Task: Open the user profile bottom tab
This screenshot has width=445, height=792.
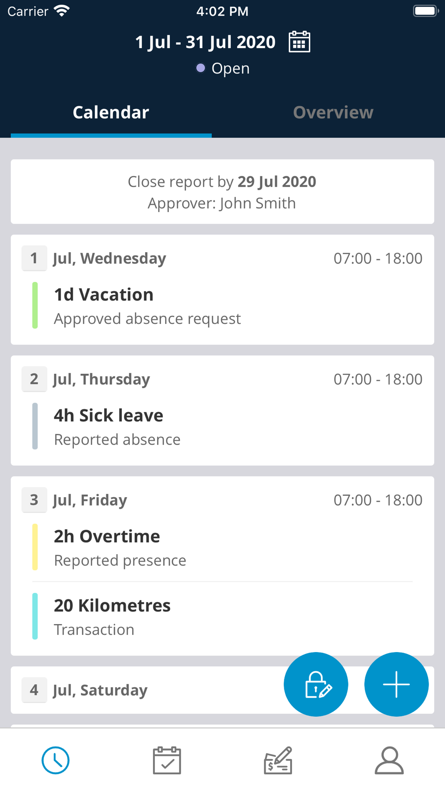Action: [x=389, y=760]
